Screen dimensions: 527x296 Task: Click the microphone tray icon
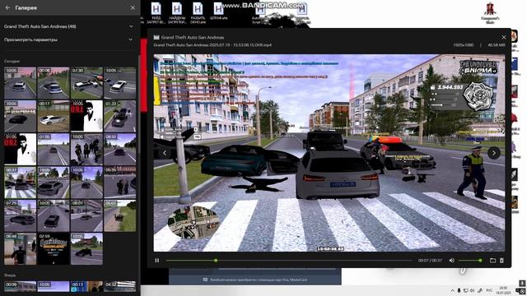click(x=459, y=290)
